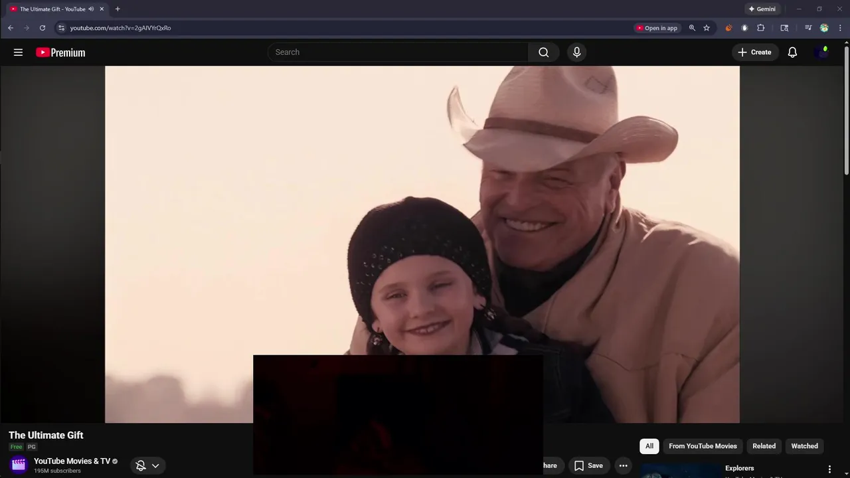Viewport: 850px width, 478px height.
Task: Click The Ultimate Gift video title
Action: point(46,436)
